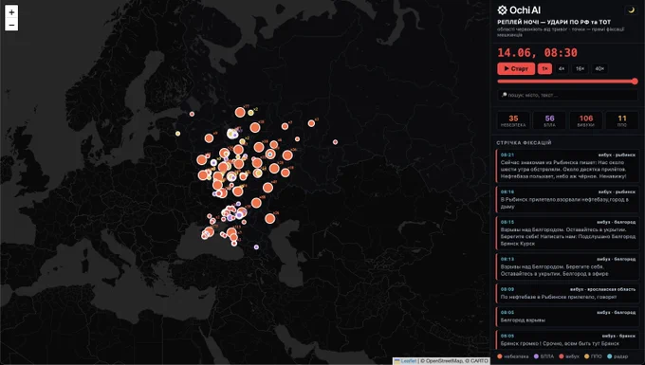Zoom out of the map
This screenshot has width=645, height=365.
click(11, 25)
